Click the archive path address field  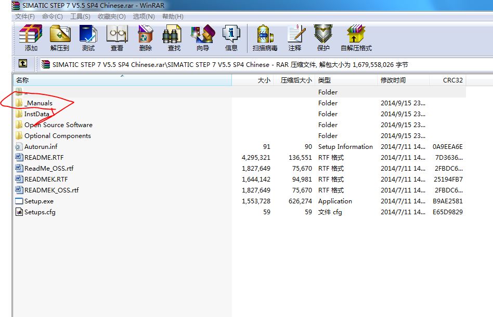[266, 64]
